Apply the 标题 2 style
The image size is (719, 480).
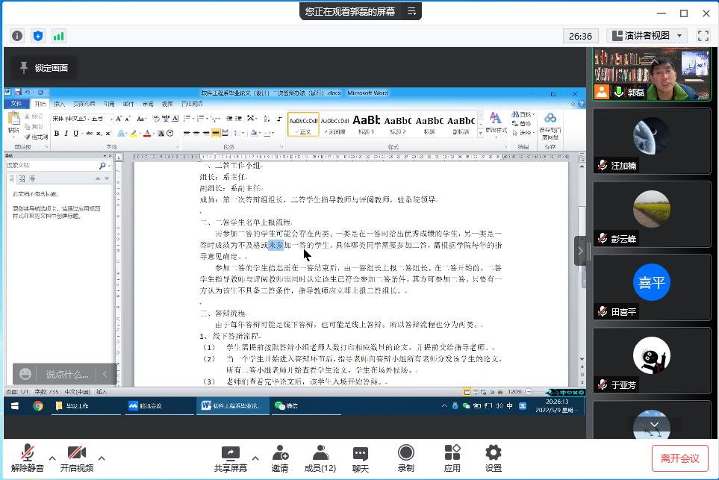(397, 124)
